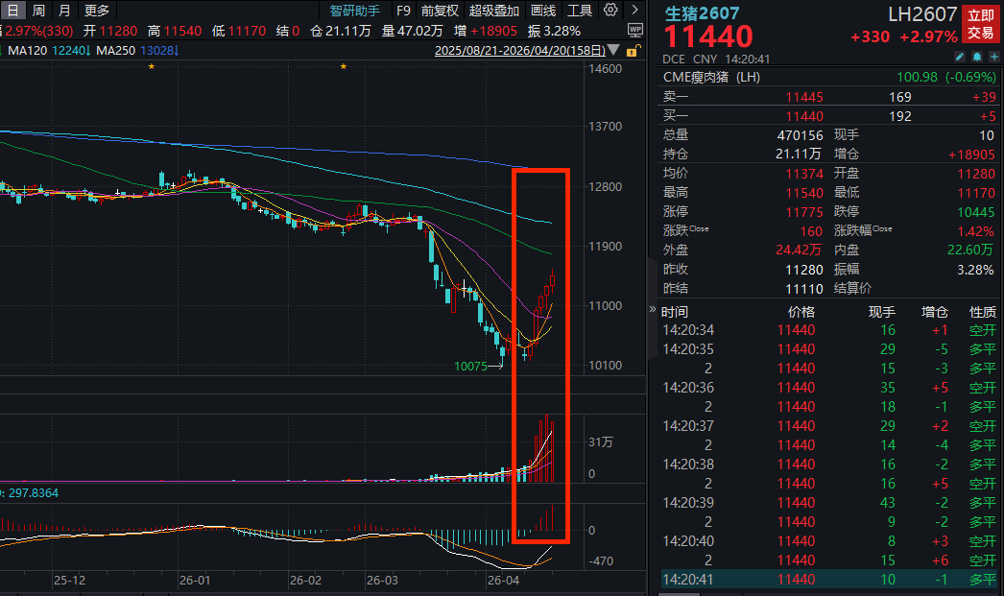Open 前复权 adjustment dropdown
This screenshot has height=596, width=1004.
pyautogui.click(x=440, y=11)
